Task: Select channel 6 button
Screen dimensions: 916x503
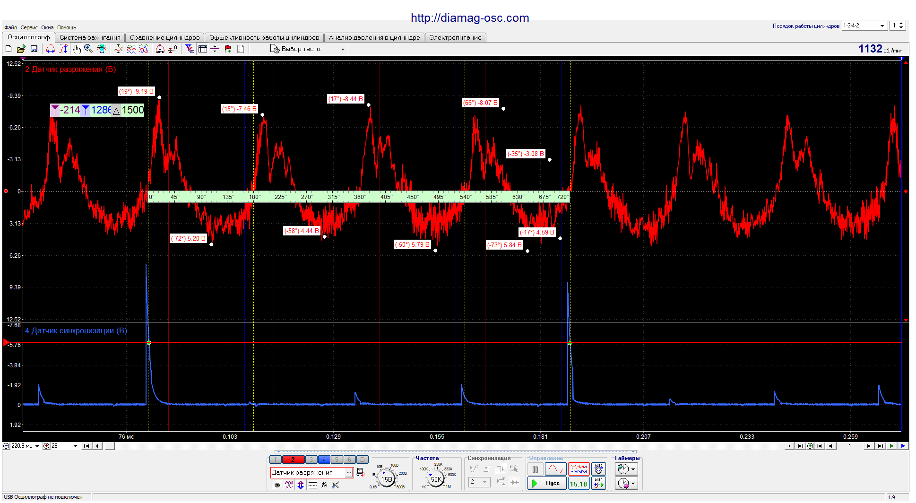Action: tap(349, 460)
